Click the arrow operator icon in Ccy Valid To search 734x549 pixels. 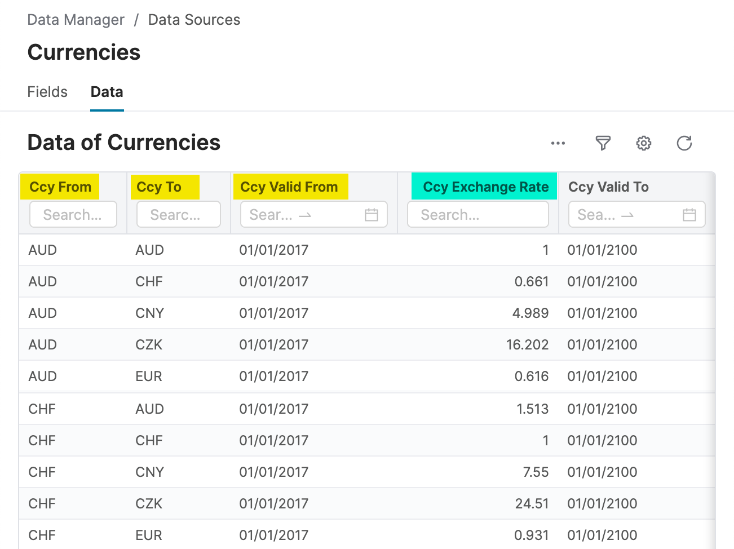627,215
